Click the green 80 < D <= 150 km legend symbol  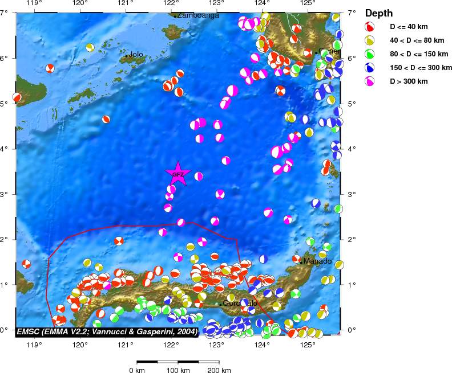(x=370, y=54)
